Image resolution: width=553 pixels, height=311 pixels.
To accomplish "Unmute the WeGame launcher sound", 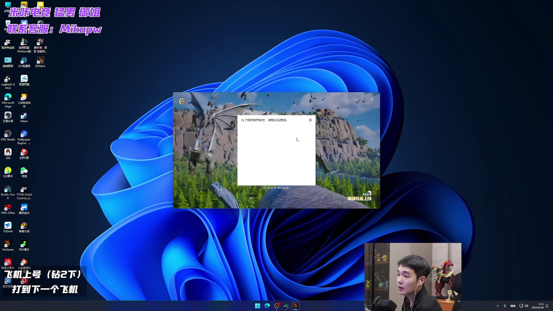I will coord(357,100).
